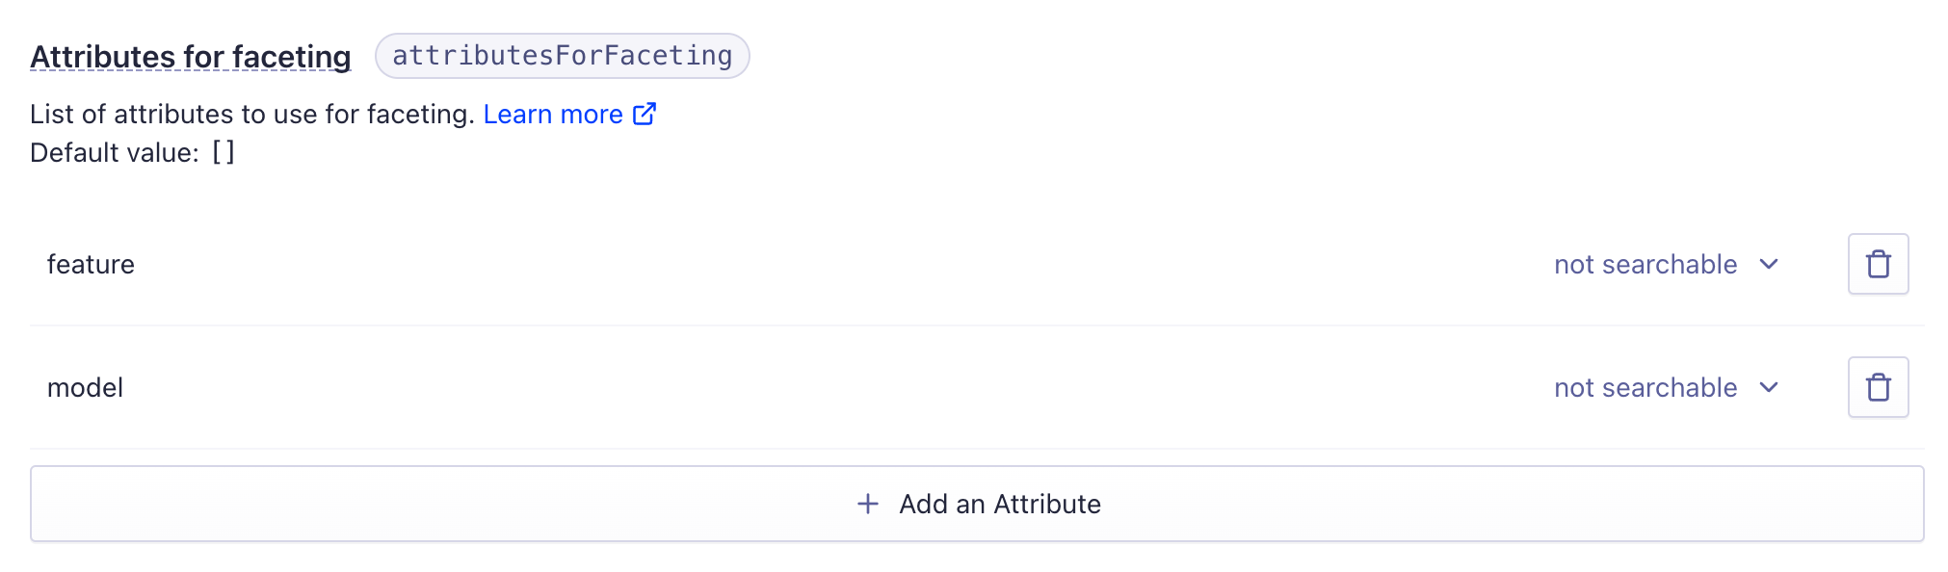Select the feature attribute row

(92, 263)
